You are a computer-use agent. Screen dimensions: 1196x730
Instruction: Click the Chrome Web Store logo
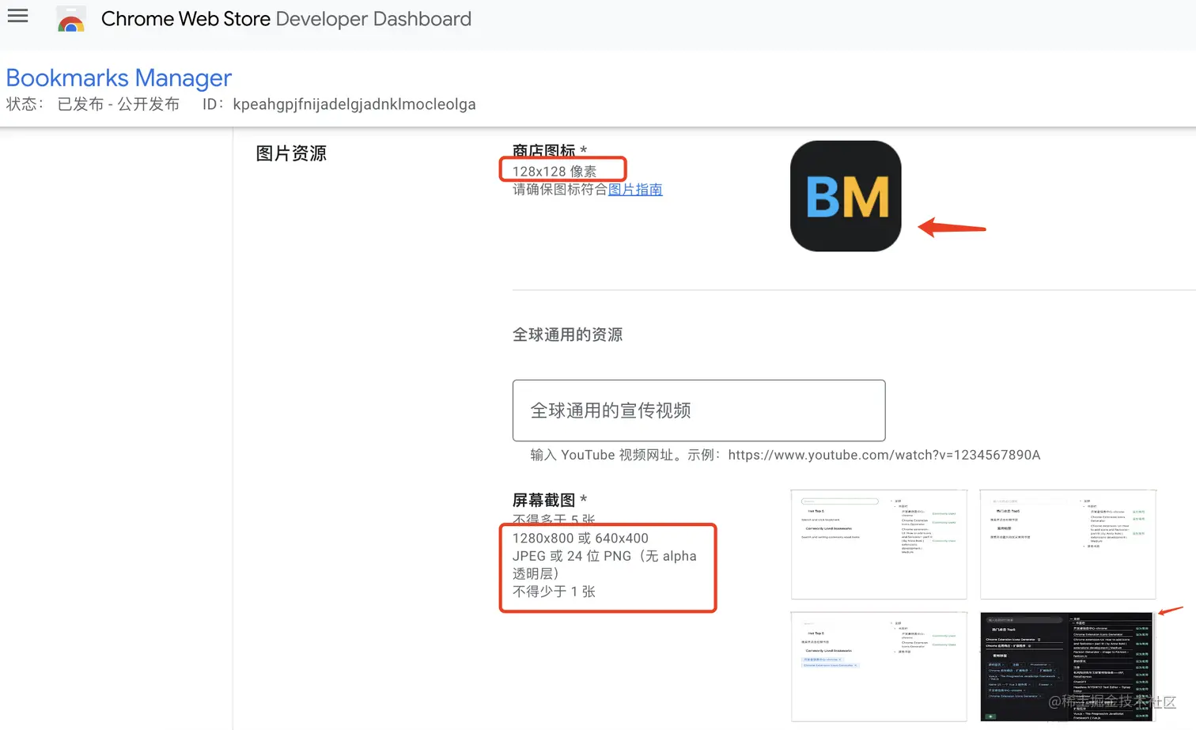tap(71, 19)
